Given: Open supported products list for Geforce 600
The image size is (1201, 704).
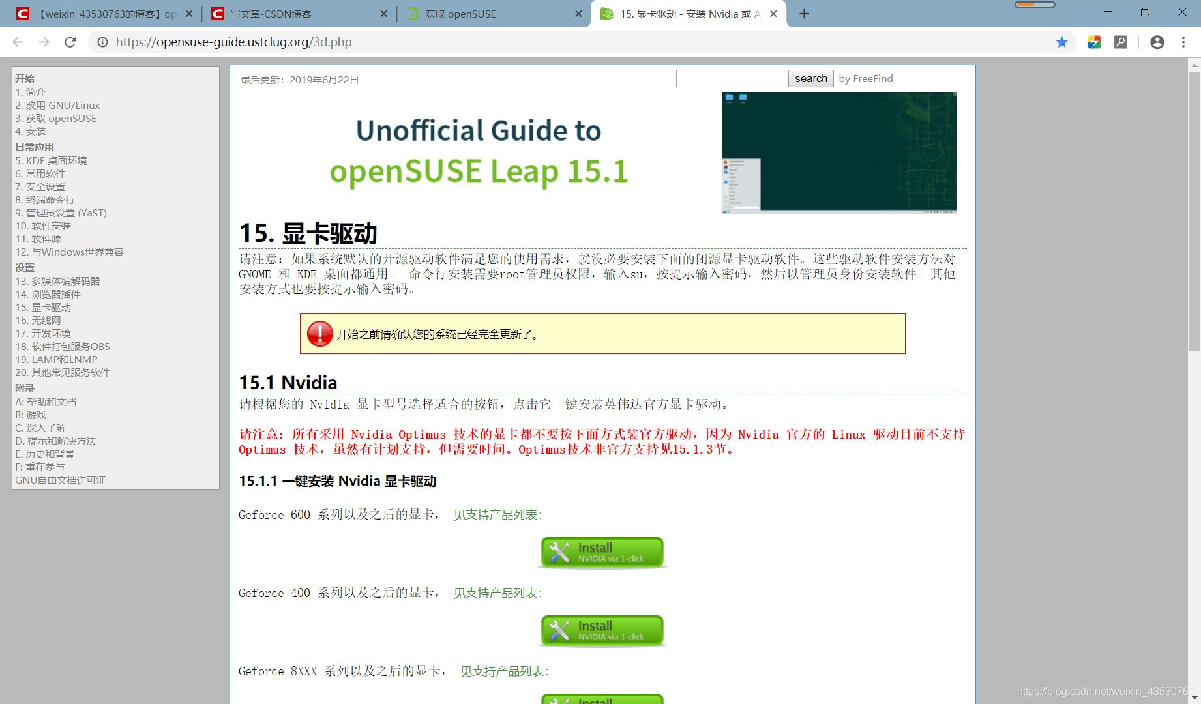Looking at the screenshot, I should [498, 515].
